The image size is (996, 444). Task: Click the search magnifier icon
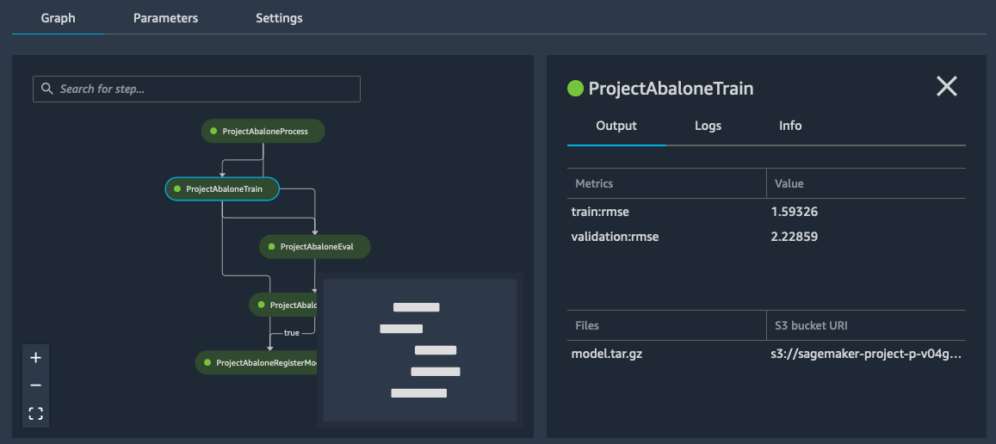click(46, 89)
